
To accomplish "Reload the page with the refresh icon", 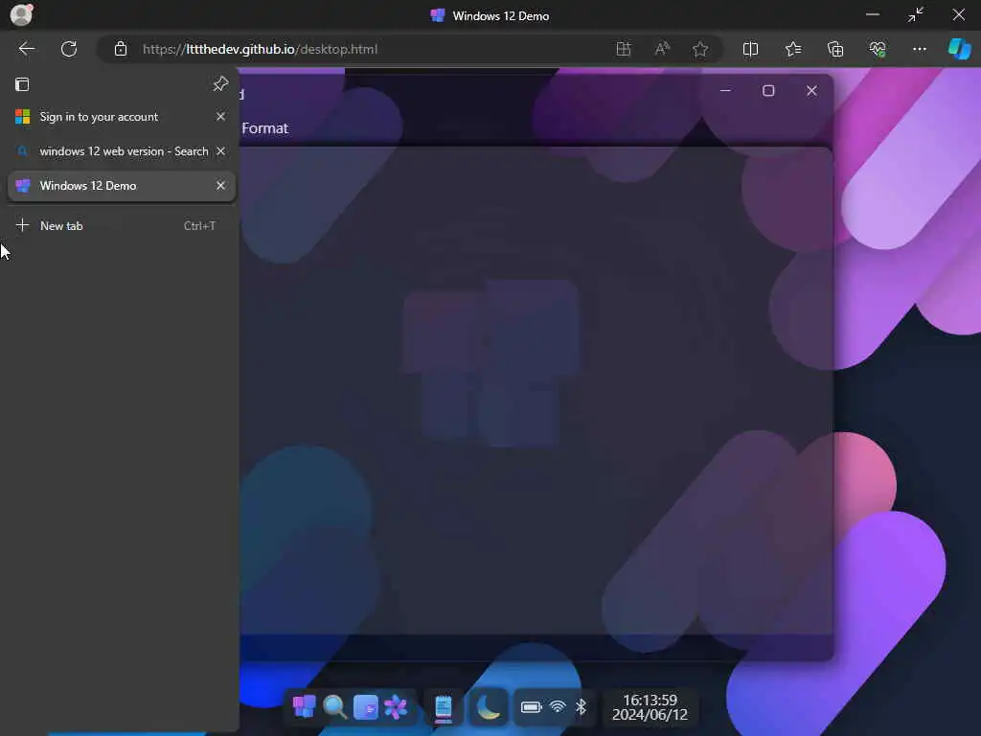I will tap(69, 49).
